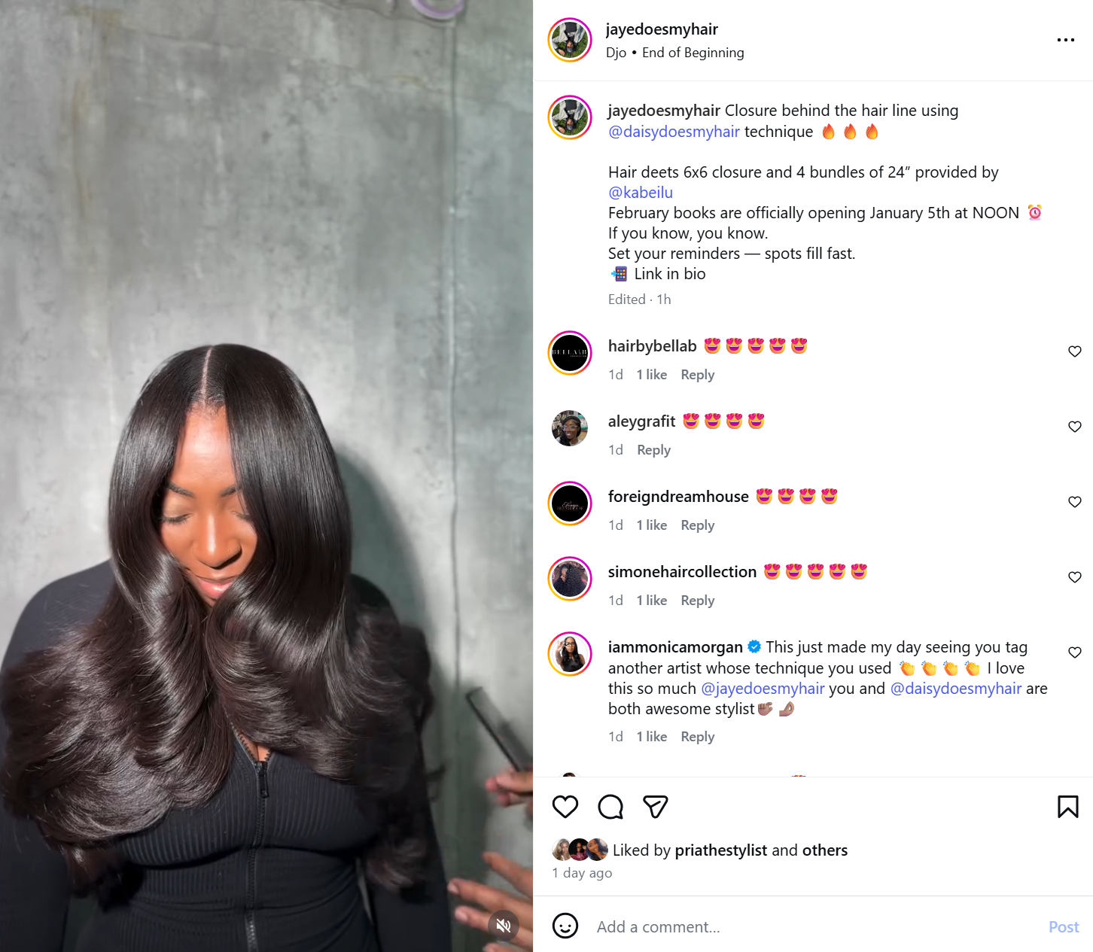
Task: Like hairbybellab's comment
Action: [1075, 351]
